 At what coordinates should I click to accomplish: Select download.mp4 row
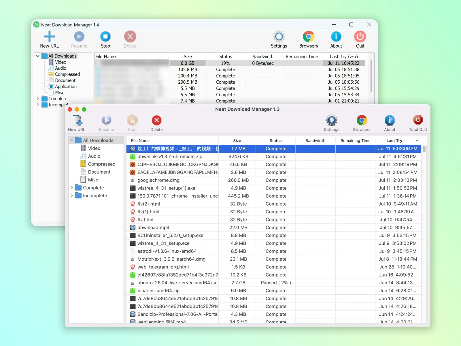click(274, 227)
